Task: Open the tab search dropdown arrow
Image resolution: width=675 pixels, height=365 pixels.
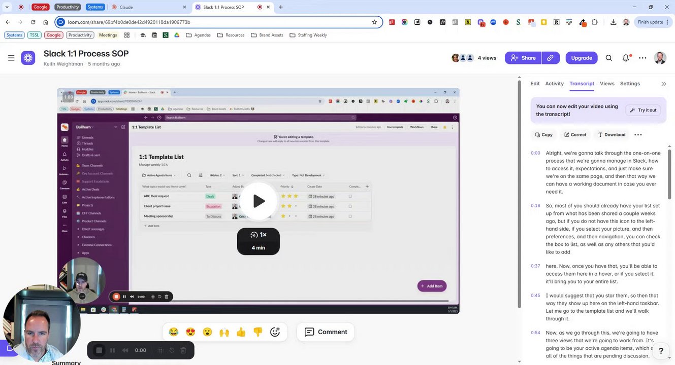Action: click(x=7, y=7)
